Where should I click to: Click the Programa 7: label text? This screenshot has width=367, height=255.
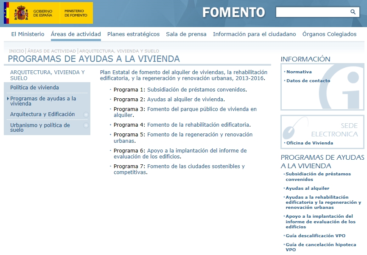pyautogui.click(x=130, y=166)
